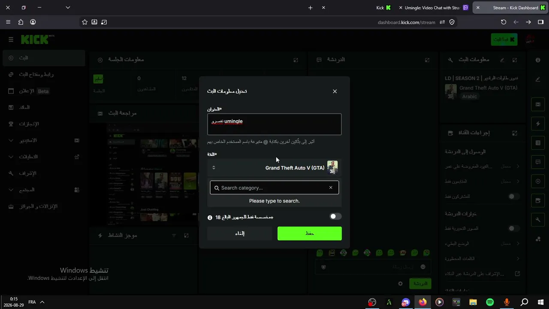Click the chat message input field

coord(372,267)
